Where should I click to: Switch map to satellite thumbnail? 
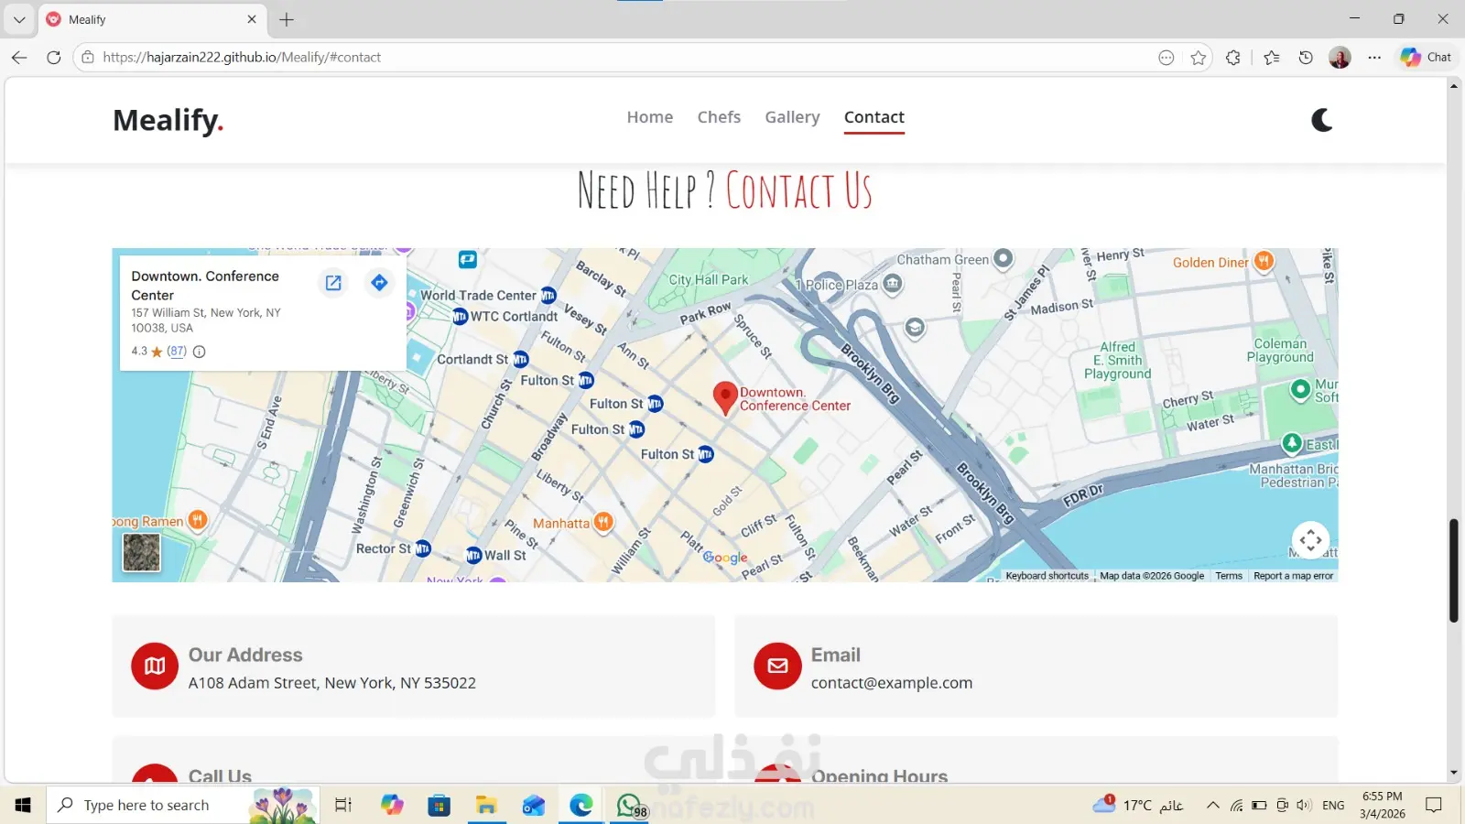coord(142,552)
